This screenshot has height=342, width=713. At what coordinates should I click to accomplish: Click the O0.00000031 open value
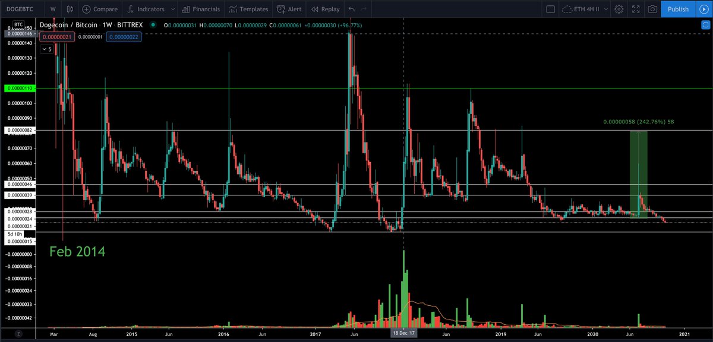click(x=181, y=25)
